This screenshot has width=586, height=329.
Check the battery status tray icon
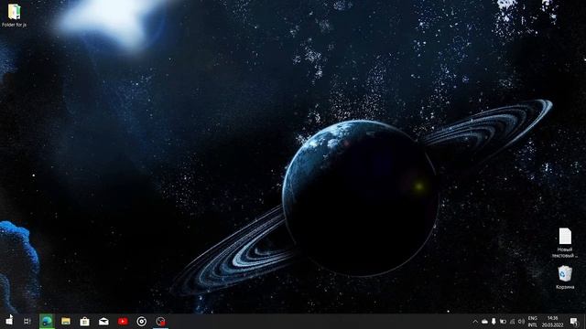point(503,321)
